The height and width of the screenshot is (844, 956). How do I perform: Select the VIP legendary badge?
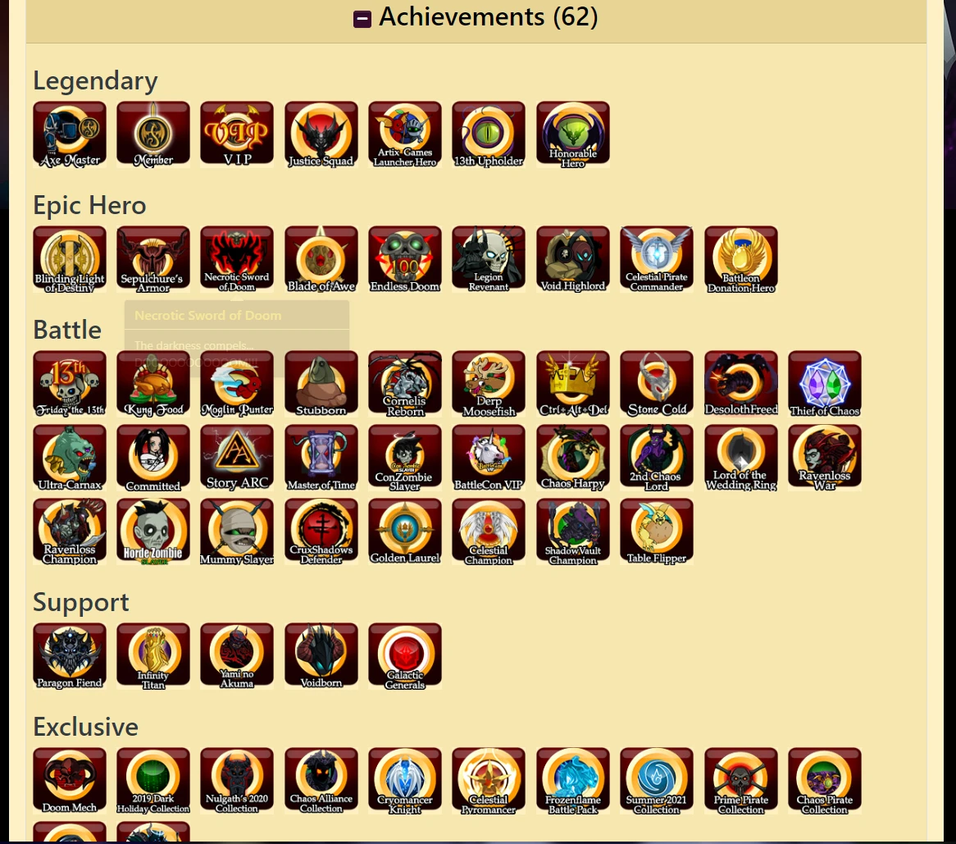[x=237, y=135]
